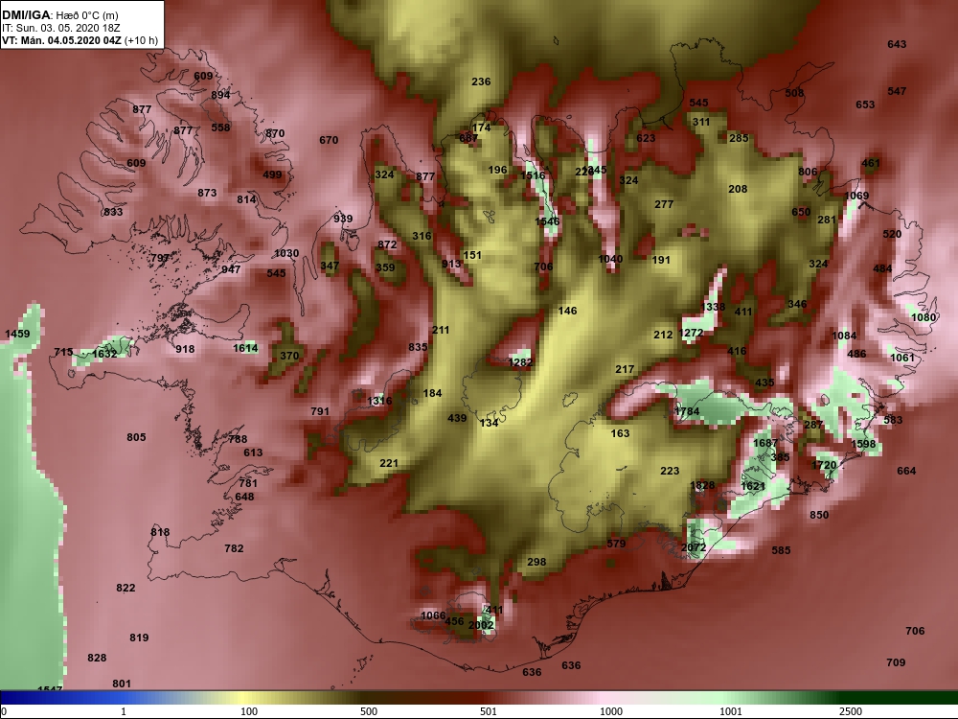Click the map value 806
The height and width of the screenshot is (719, 958).
click(808, 172)
